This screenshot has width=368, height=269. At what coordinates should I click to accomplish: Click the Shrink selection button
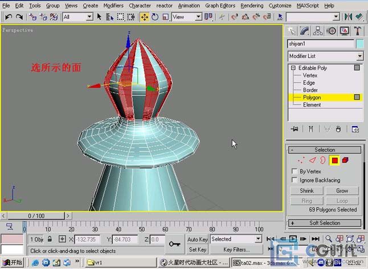(x=306, y=190)
